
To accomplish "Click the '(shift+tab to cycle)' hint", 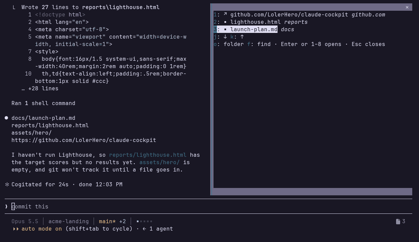I will pyautogui.click(x=99, y=229).
